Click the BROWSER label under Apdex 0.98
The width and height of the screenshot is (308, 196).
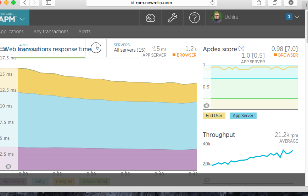(x=286, y=55)
